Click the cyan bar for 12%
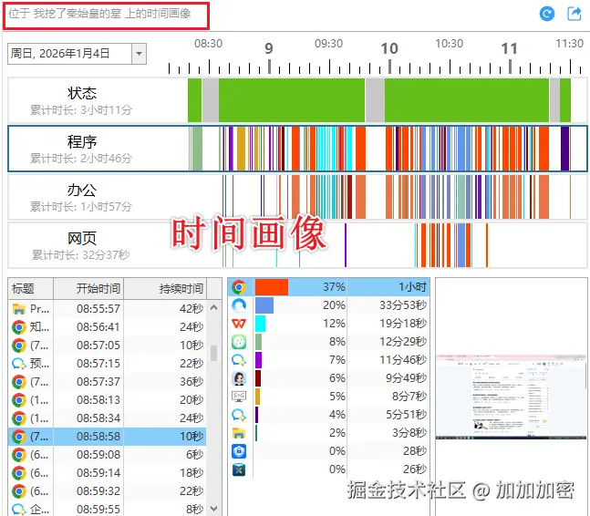The image size is (590, 516). point(261,324)
